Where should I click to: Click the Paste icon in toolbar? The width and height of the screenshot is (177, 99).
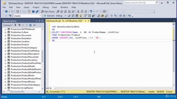coord(86,12)
